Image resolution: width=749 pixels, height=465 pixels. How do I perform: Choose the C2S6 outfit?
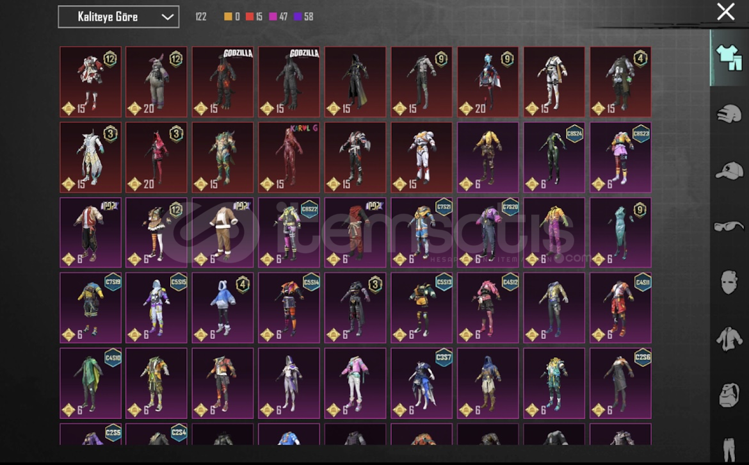620,383
